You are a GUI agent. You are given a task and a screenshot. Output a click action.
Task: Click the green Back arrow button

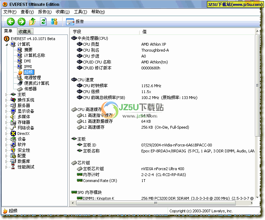[11, 22]
